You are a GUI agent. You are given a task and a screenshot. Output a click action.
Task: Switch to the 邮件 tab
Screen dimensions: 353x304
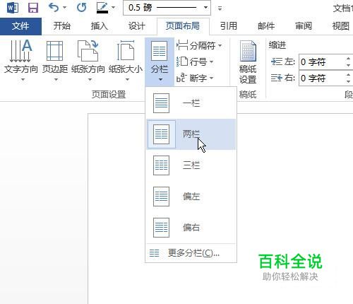click(x=266, y=26)
